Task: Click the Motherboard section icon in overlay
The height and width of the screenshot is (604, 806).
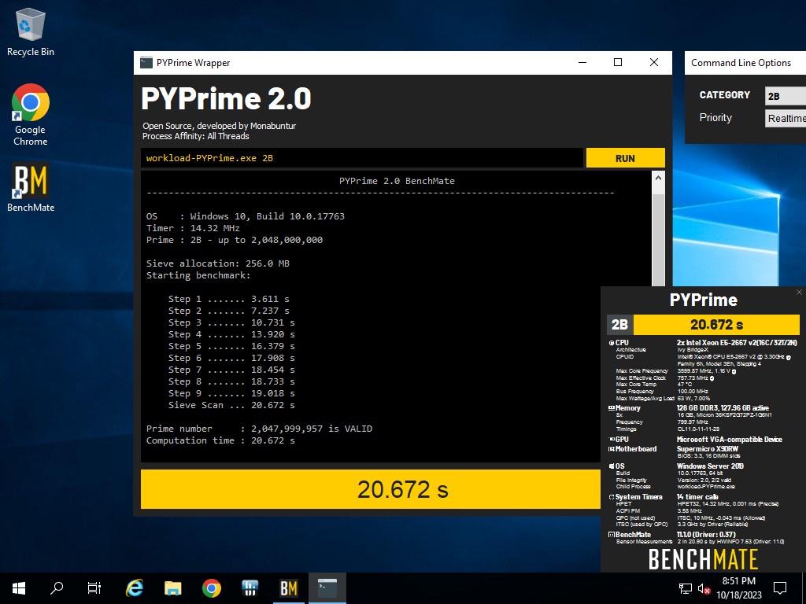Action: pyautogui.click(x=611, y=449)
